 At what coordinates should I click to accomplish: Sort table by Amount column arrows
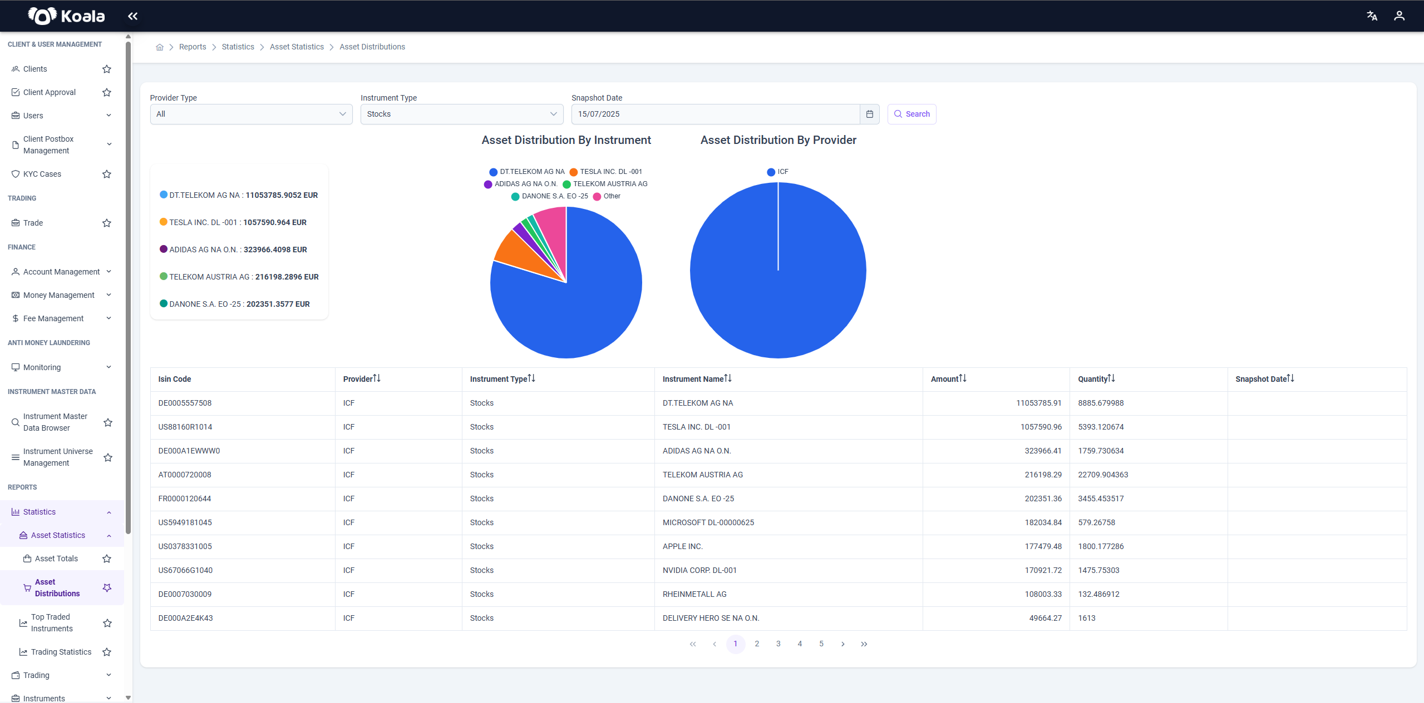pos(963,378)
